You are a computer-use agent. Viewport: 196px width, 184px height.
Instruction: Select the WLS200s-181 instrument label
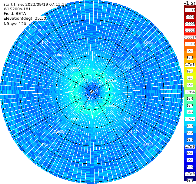17,9
